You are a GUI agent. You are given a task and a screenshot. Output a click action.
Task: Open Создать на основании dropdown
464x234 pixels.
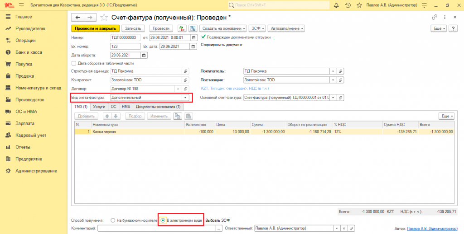click(223, 28)
